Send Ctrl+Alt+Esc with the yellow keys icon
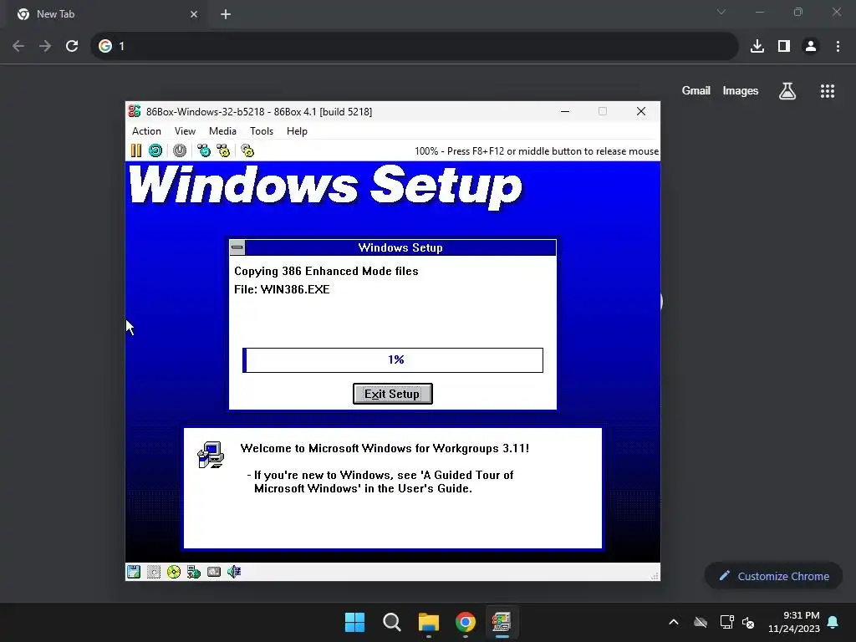Screen dimensions: 856x642 (223, 150)
